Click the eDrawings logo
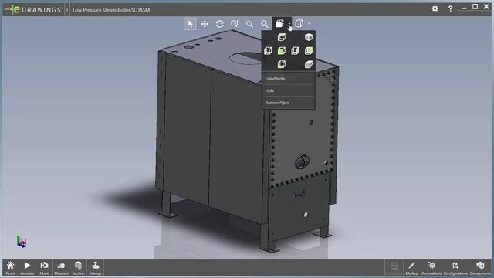The height and width of the screenshot is (278, 494). click(33, 10)
